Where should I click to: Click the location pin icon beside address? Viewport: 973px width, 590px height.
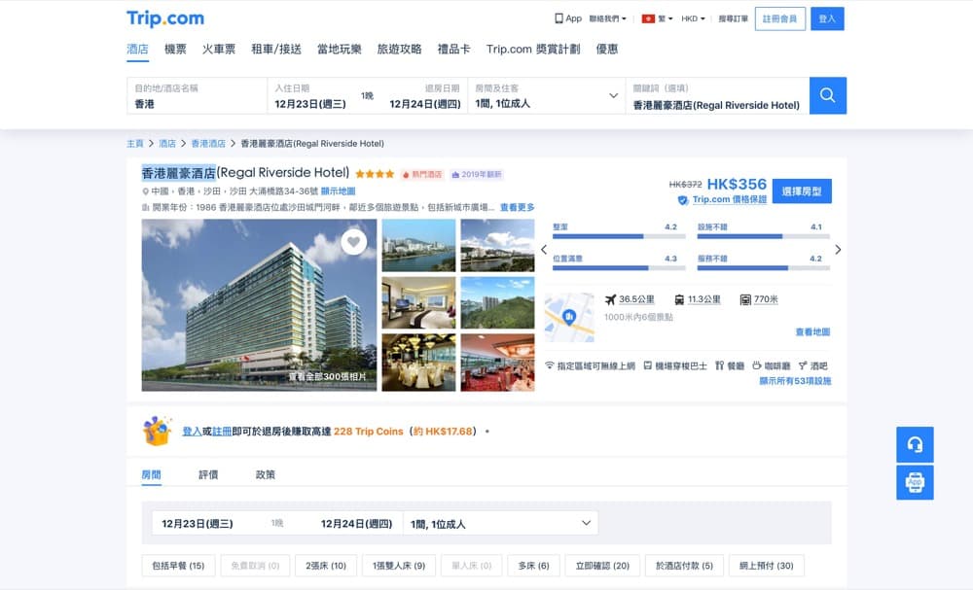146,191
